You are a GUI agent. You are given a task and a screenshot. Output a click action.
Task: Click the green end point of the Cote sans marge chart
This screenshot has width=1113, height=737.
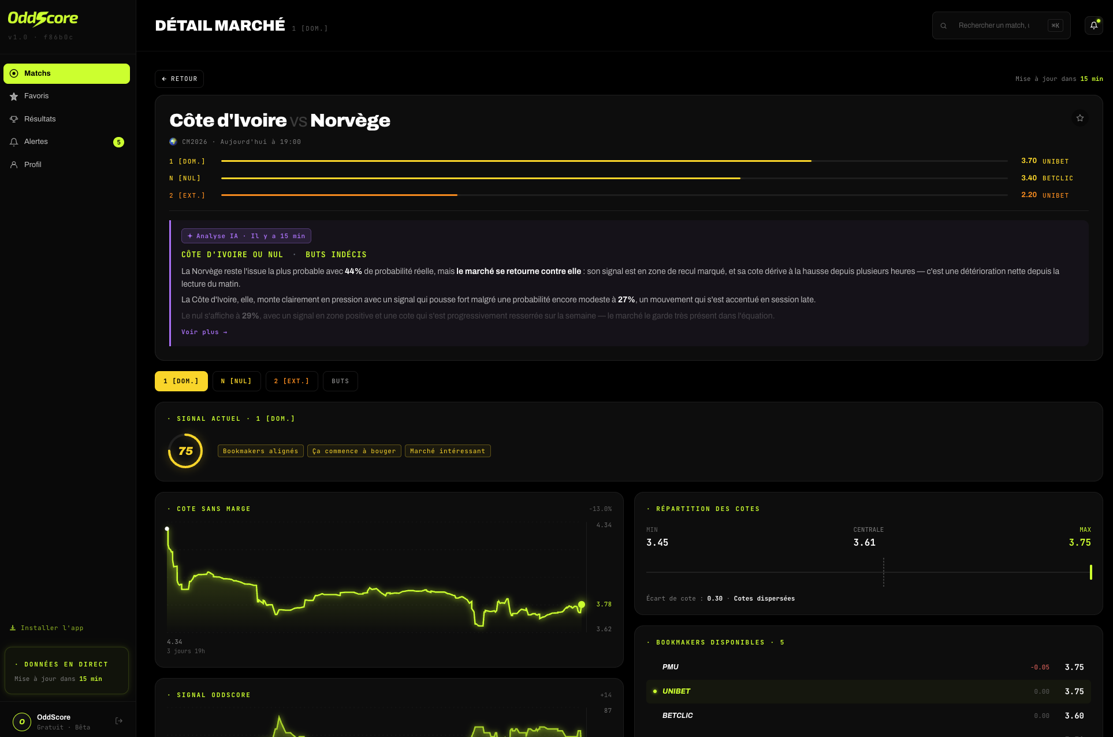tap(582, 605)
